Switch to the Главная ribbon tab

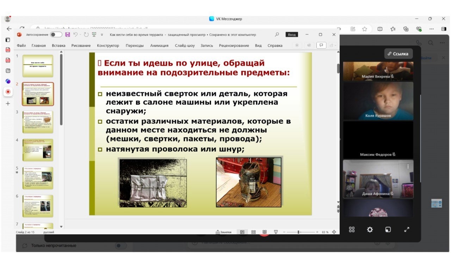tap(39, 45)
